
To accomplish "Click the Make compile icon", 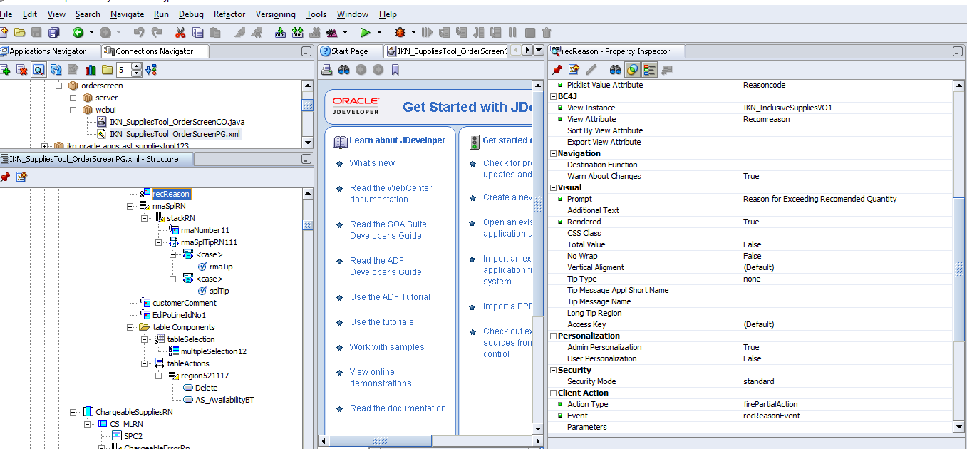I will (281, 32).
